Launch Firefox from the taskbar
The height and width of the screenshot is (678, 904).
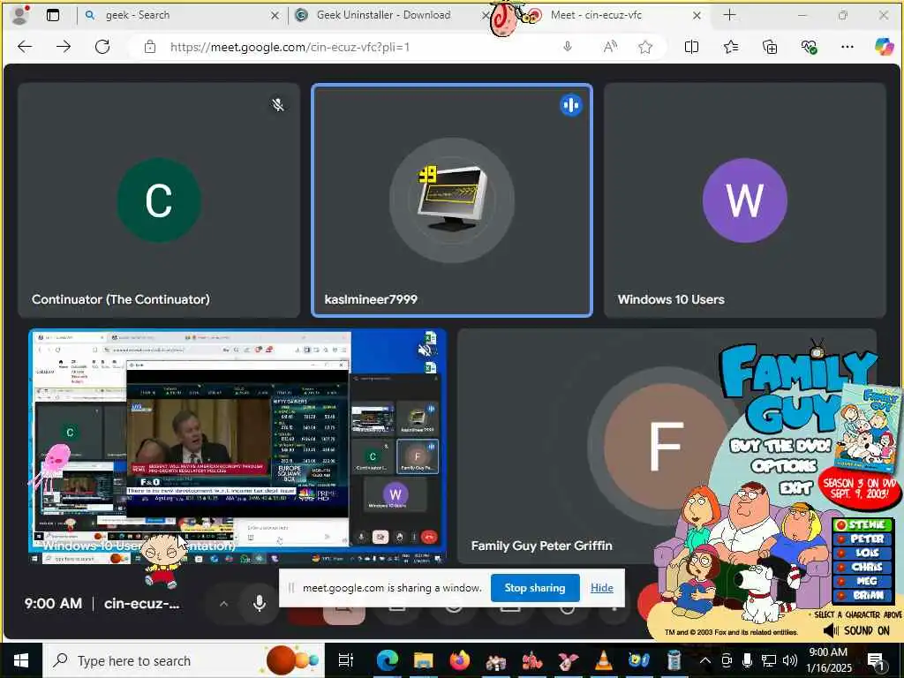(459, 660)
